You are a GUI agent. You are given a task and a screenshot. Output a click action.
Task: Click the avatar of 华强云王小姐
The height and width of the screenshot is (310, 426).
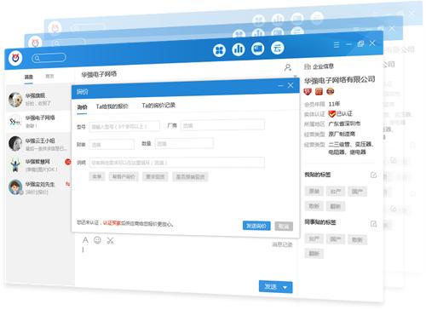click(x=15, y=143)
